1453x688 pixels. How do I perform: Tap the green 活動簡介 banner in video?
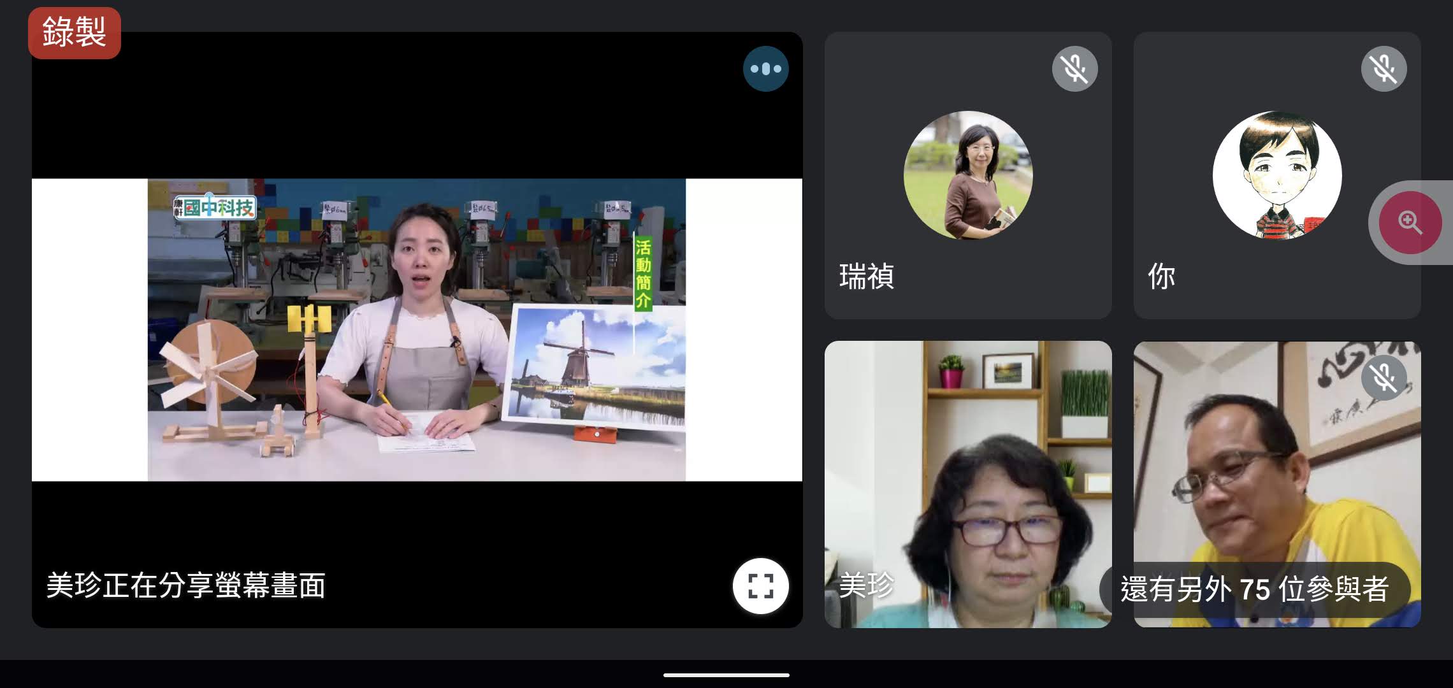(642, 274)
